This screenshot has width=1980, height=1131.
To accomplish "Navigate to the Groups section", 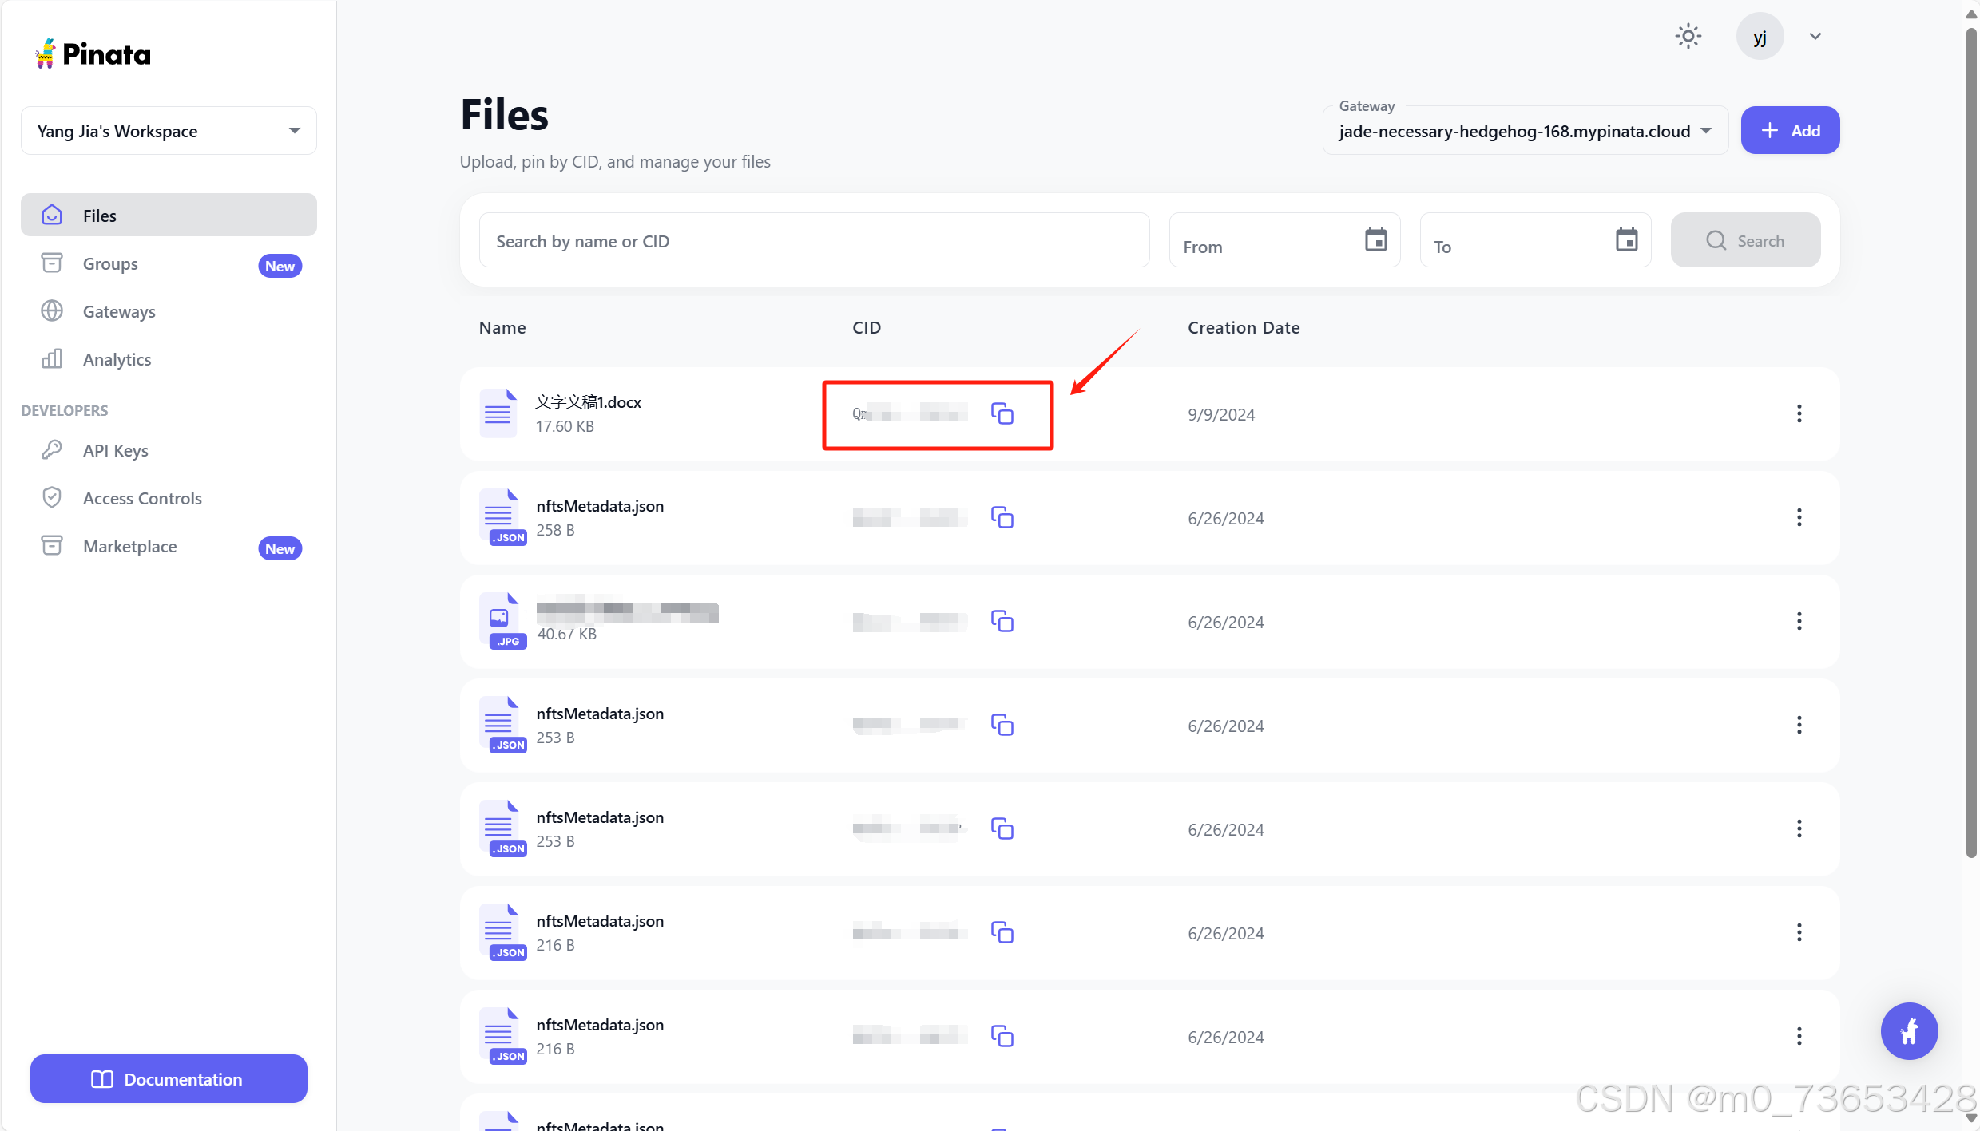I will (x=110, y=263).
